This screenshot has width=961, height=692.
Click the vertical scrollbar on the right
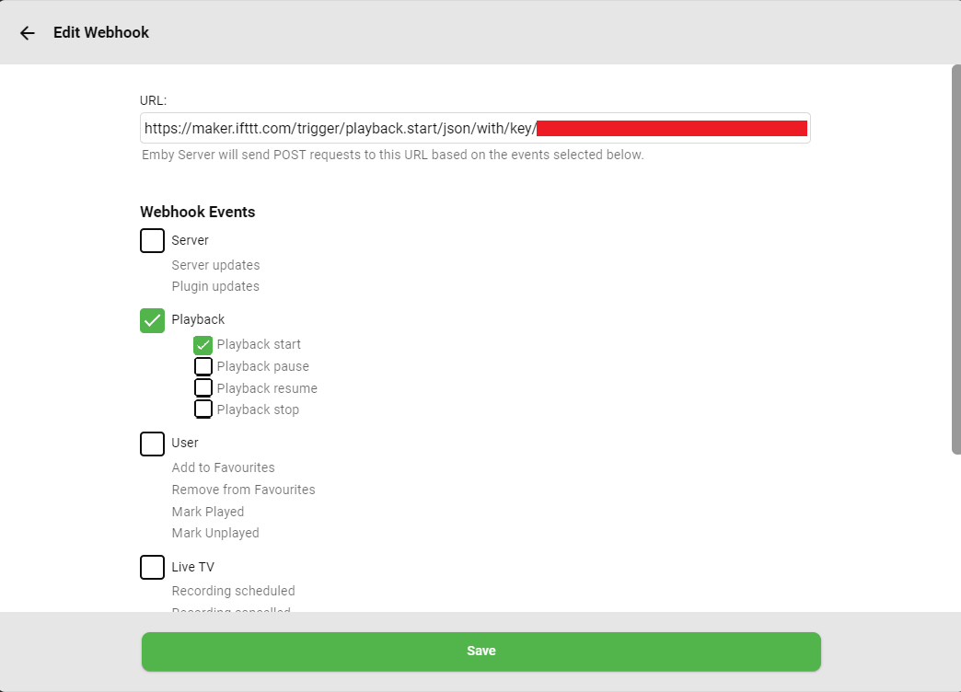point(955,259)
